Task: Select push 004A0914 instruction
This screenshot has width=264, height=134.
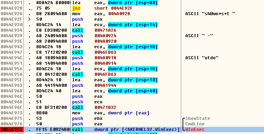Action: (94, 63)
